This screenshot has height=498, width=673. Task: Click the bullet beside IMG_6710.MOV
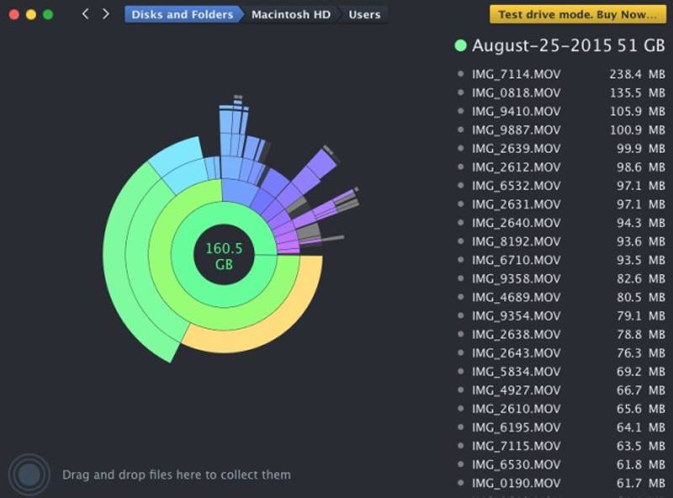461,260
